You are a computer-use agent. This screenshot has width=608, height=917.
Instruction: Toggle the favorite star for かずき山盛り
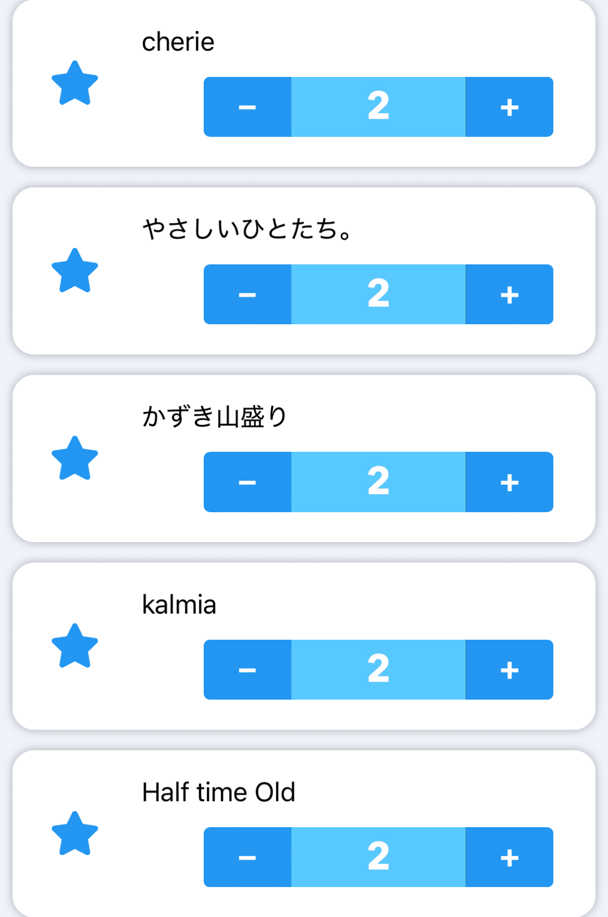coord(75,459)
